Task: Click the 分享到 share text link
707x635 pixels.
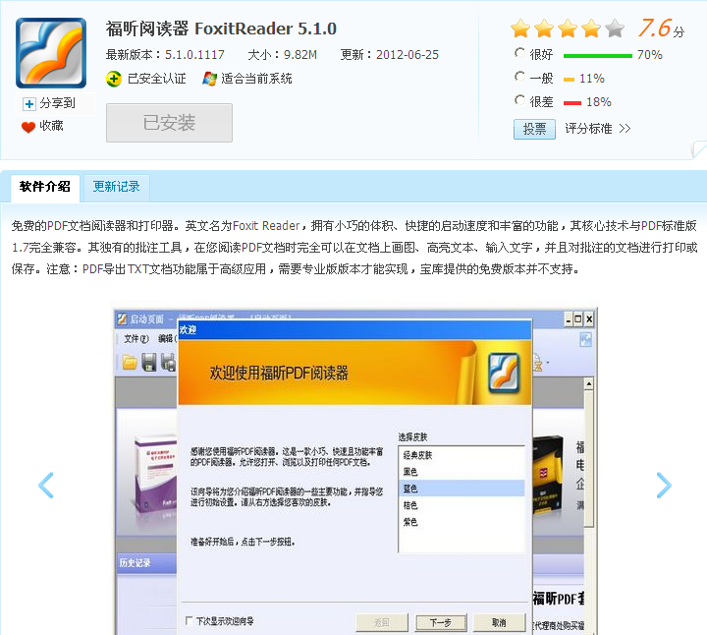Action: pos(57,103)
